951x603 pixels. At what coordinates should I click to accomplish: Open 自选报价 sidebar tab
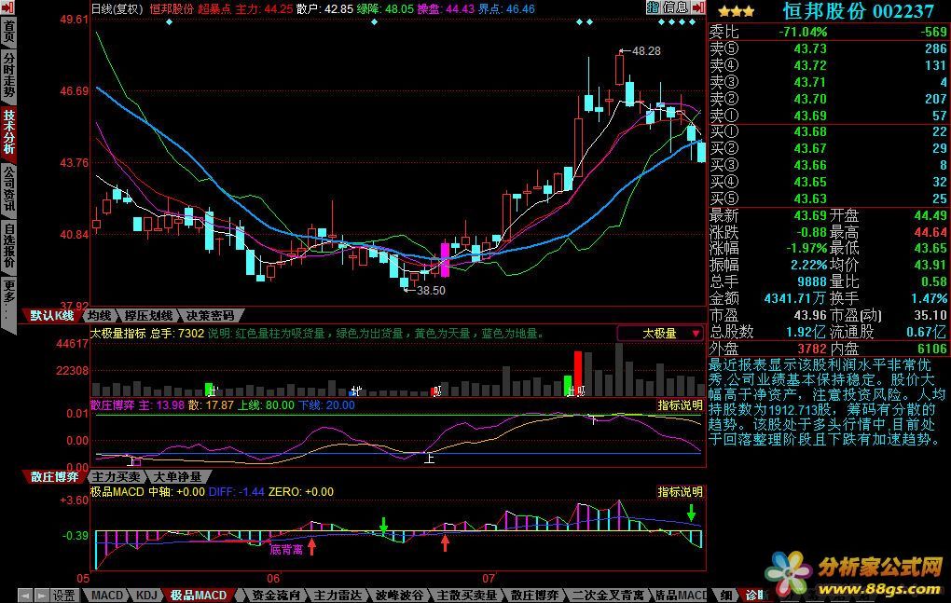pos(8,245)
